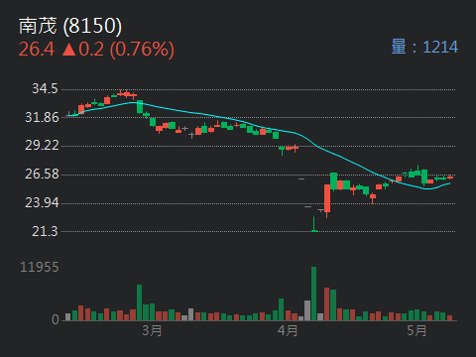
Task: Click the stock name 南茂 (8150)
Action: tap(70, 26)
